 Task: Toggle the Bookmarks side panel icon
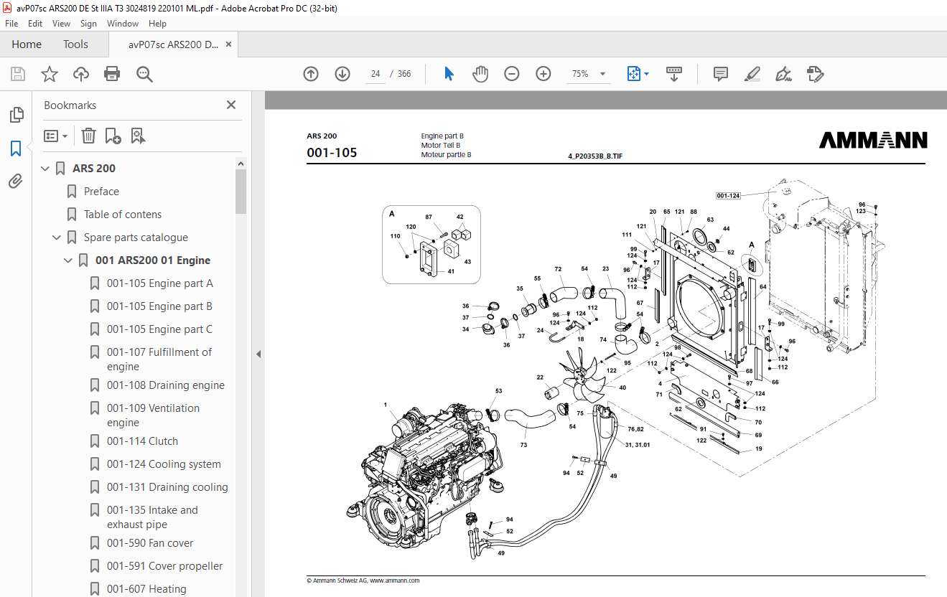pyautogui.click(x=16, y=149)
